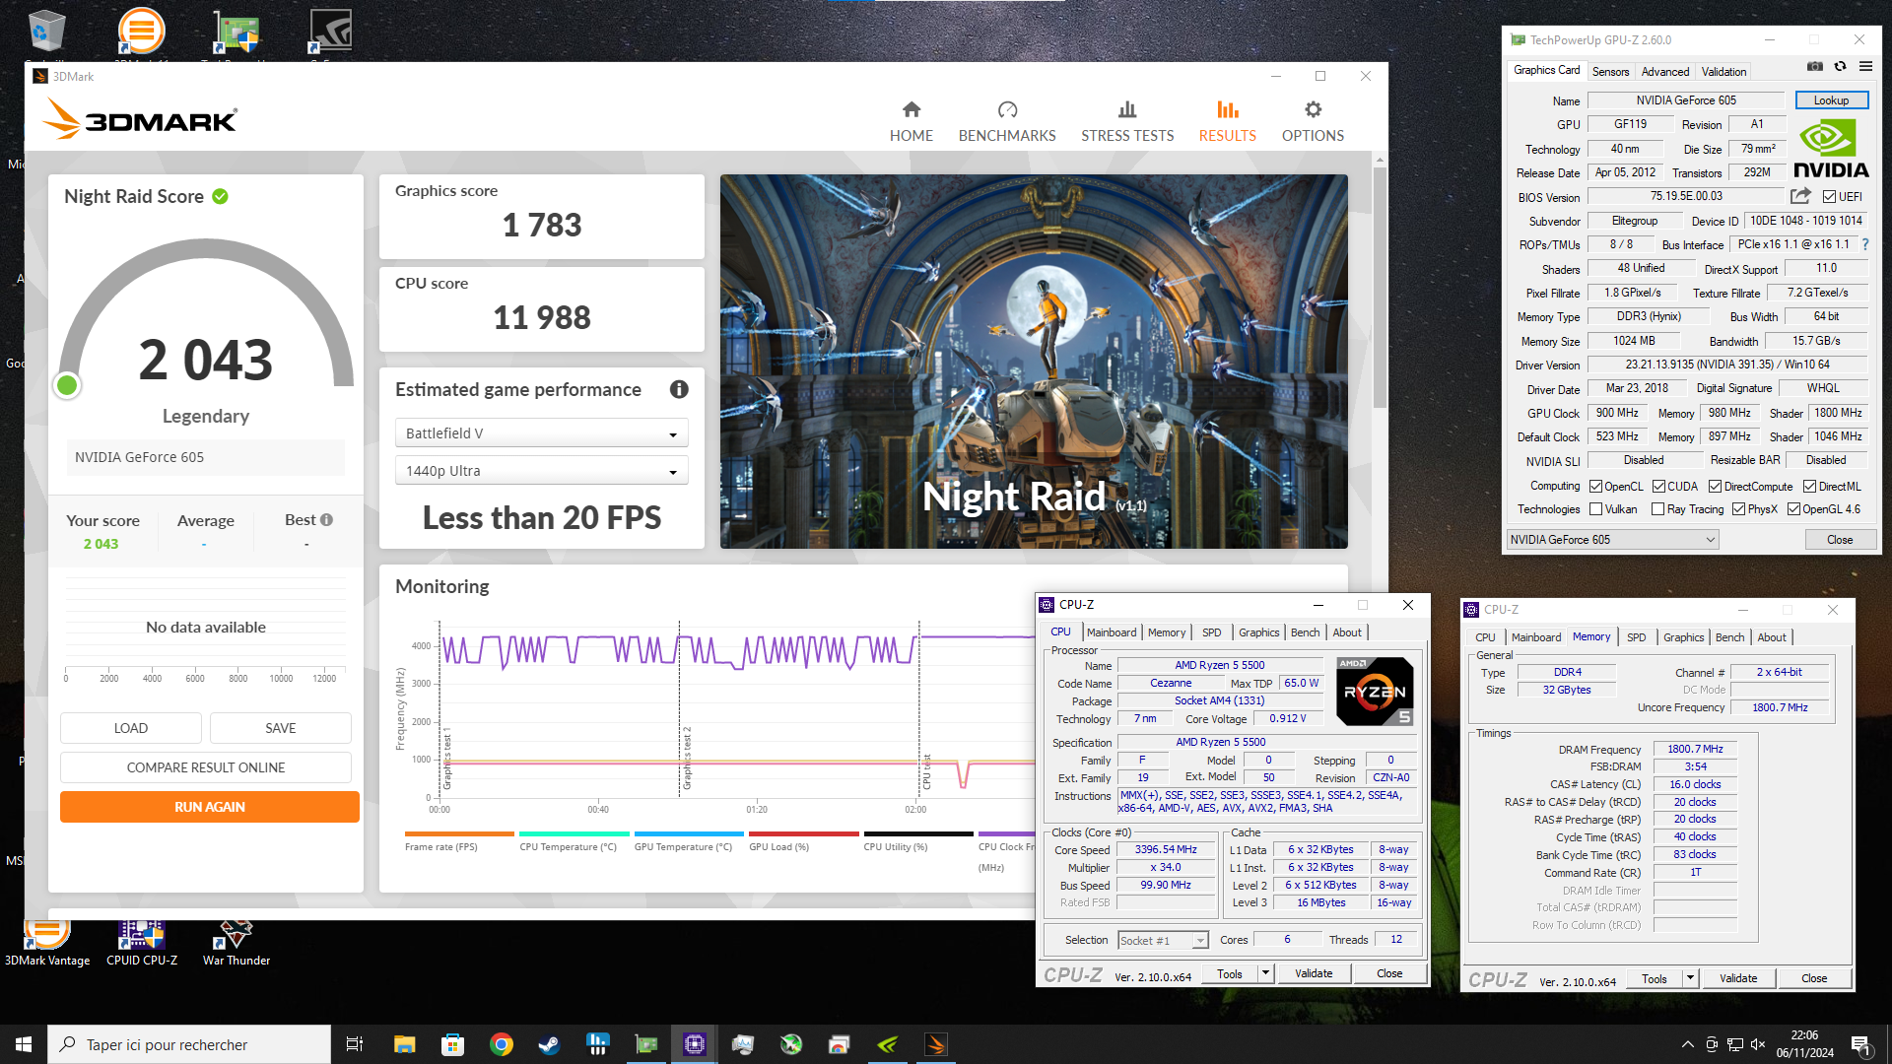Toggle the OpenCL checkbox in GPU-Z
The image size is (1892, 1064).
tap(1595, 487)
